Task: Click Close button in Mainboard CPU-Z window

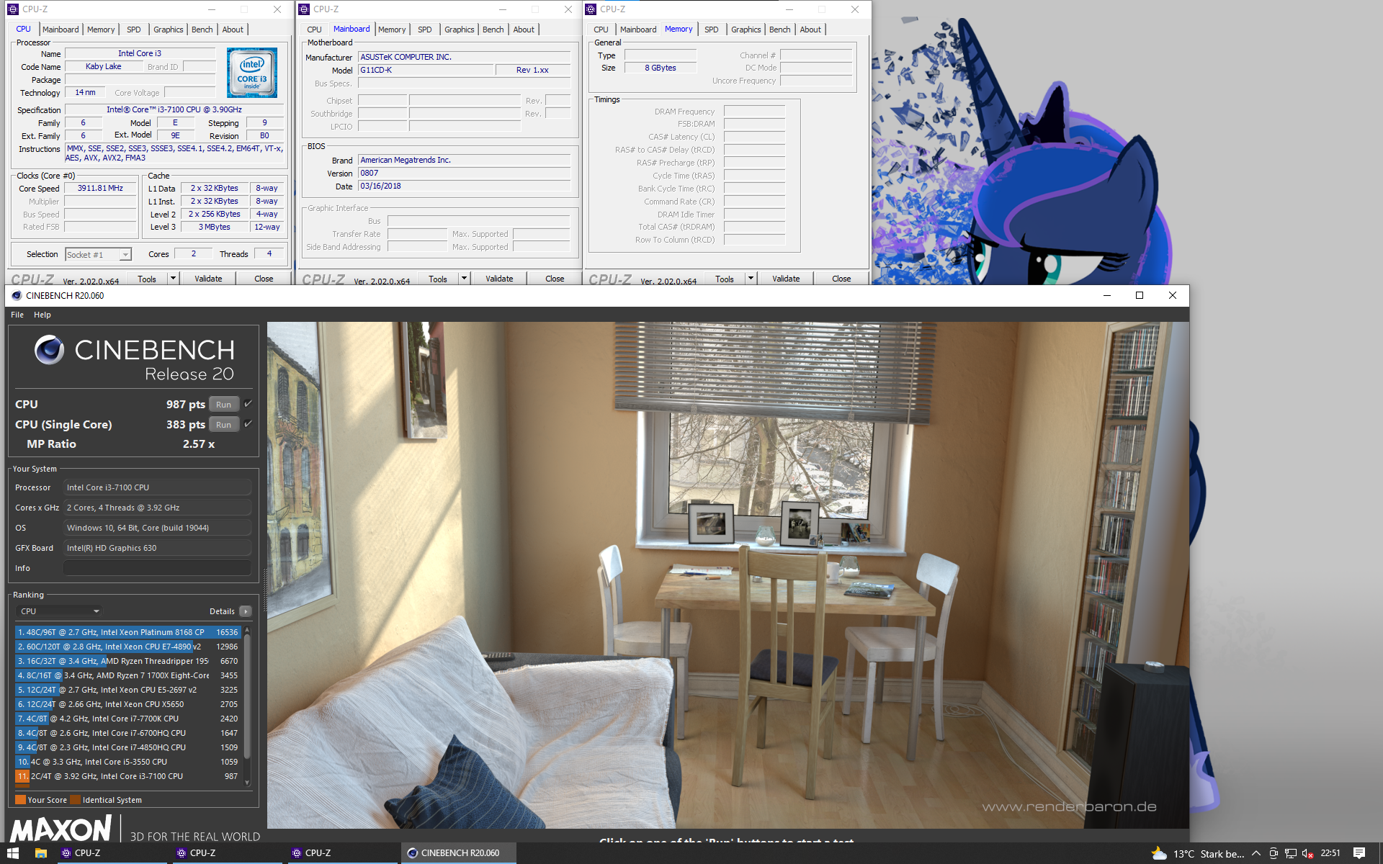Action: click(x=555, y=279)
